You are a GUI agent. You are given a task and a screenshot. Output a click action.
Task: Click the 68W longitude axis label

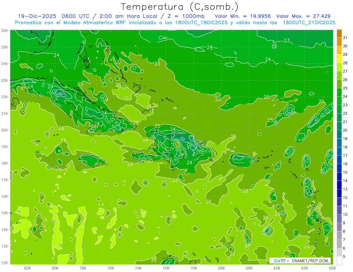click(222, 268)
